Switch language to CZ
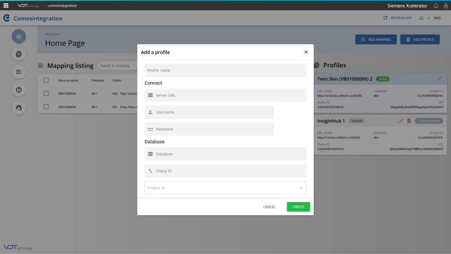Image resolution: width=451 pixels, height=254 pixels. pos(421,18)
